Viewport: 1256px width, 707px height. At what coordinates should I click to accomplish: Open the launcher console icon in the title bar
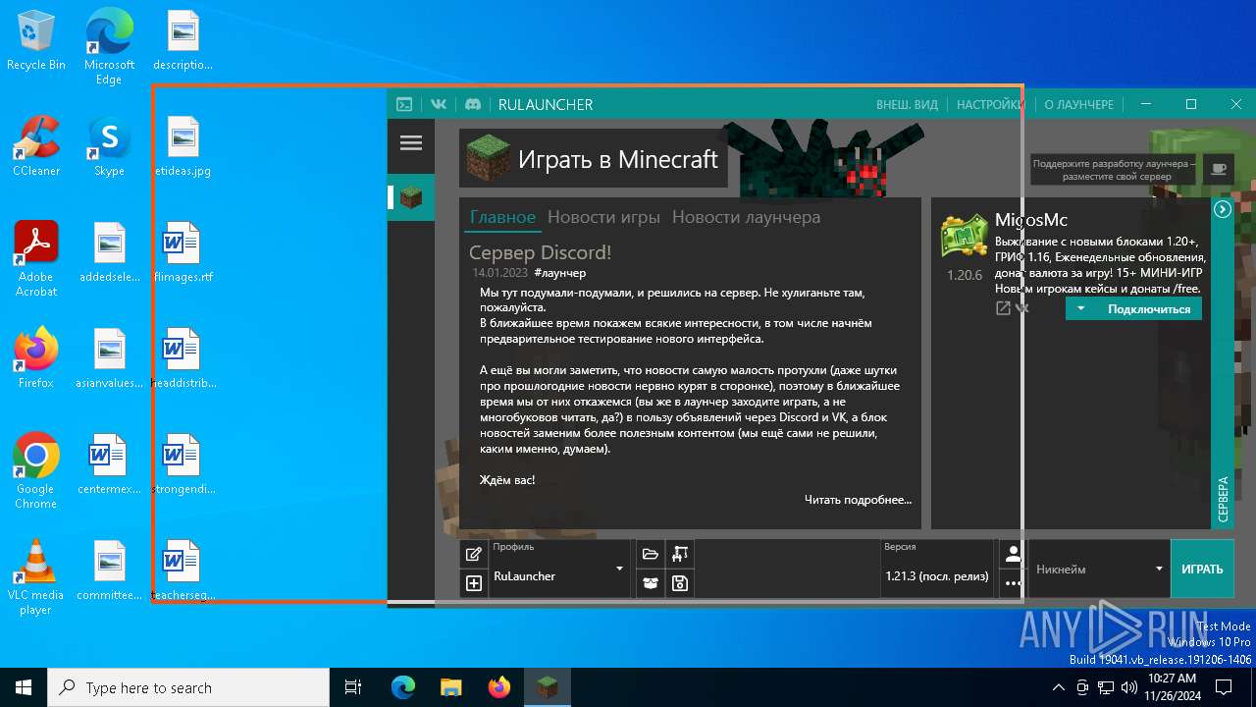(x=404, y=104)
